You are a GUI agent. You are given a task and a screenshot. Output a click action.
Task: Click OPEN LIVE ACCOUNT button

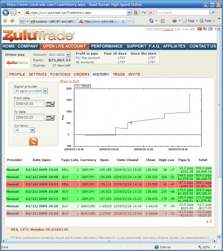tap(64, 46)
